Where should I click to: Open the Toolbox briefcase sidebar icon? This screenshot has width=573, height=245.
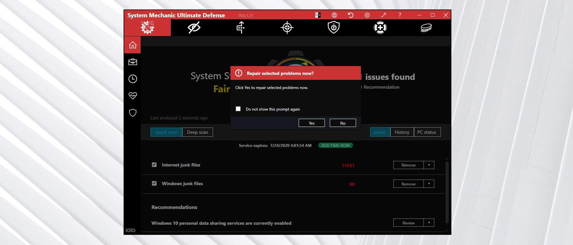[x=133, y=62]
